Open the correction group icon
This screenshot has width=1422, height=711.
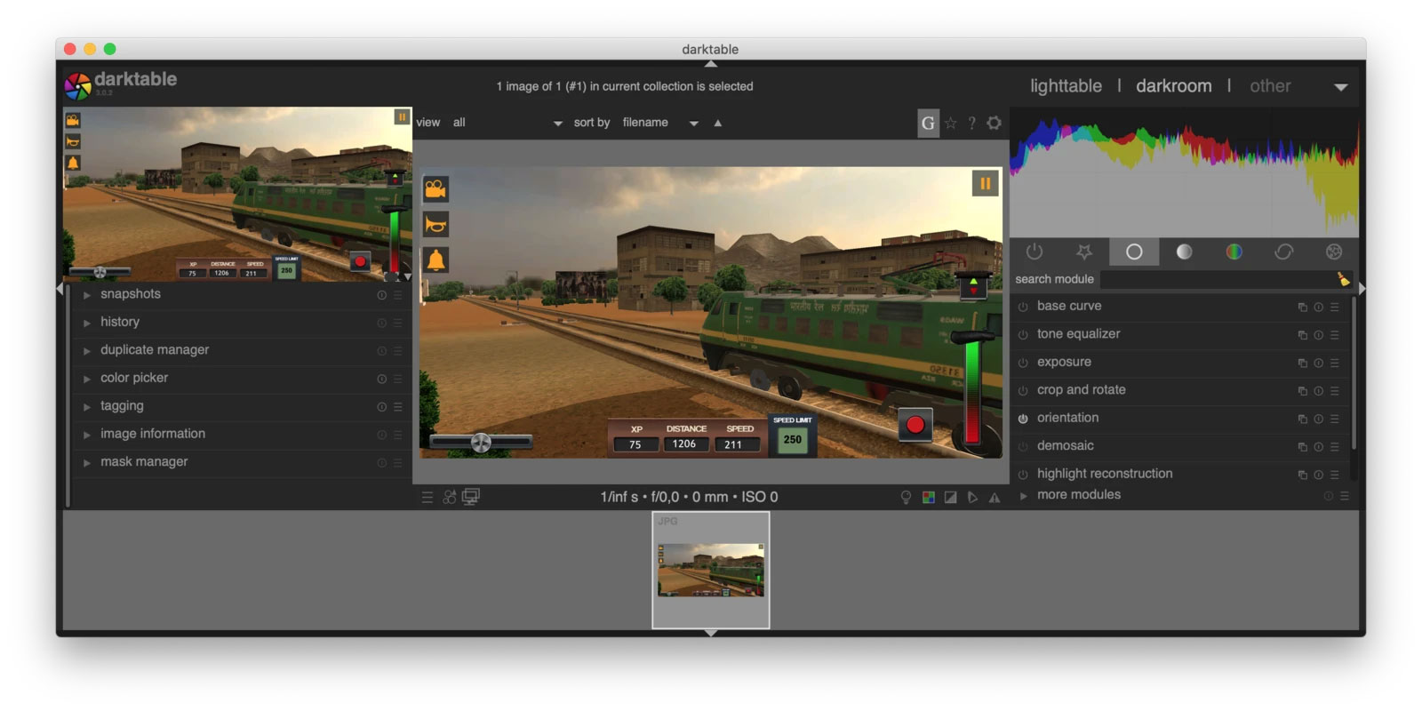click(1283, 252)
